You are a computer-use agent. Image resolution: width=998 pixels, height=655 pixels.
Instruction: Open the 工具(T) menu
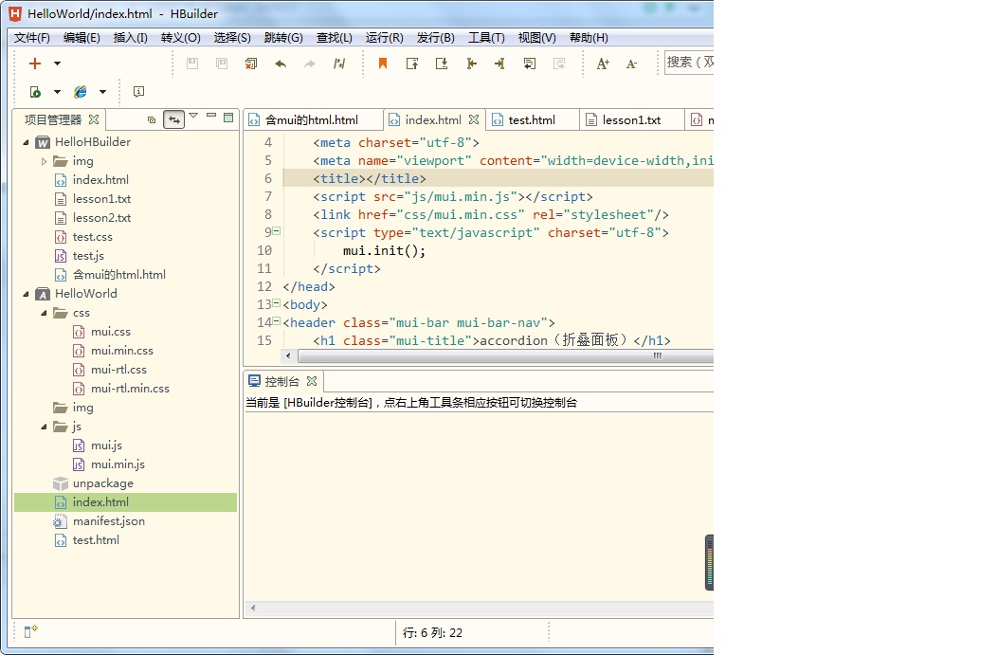(x=486, y=38)
